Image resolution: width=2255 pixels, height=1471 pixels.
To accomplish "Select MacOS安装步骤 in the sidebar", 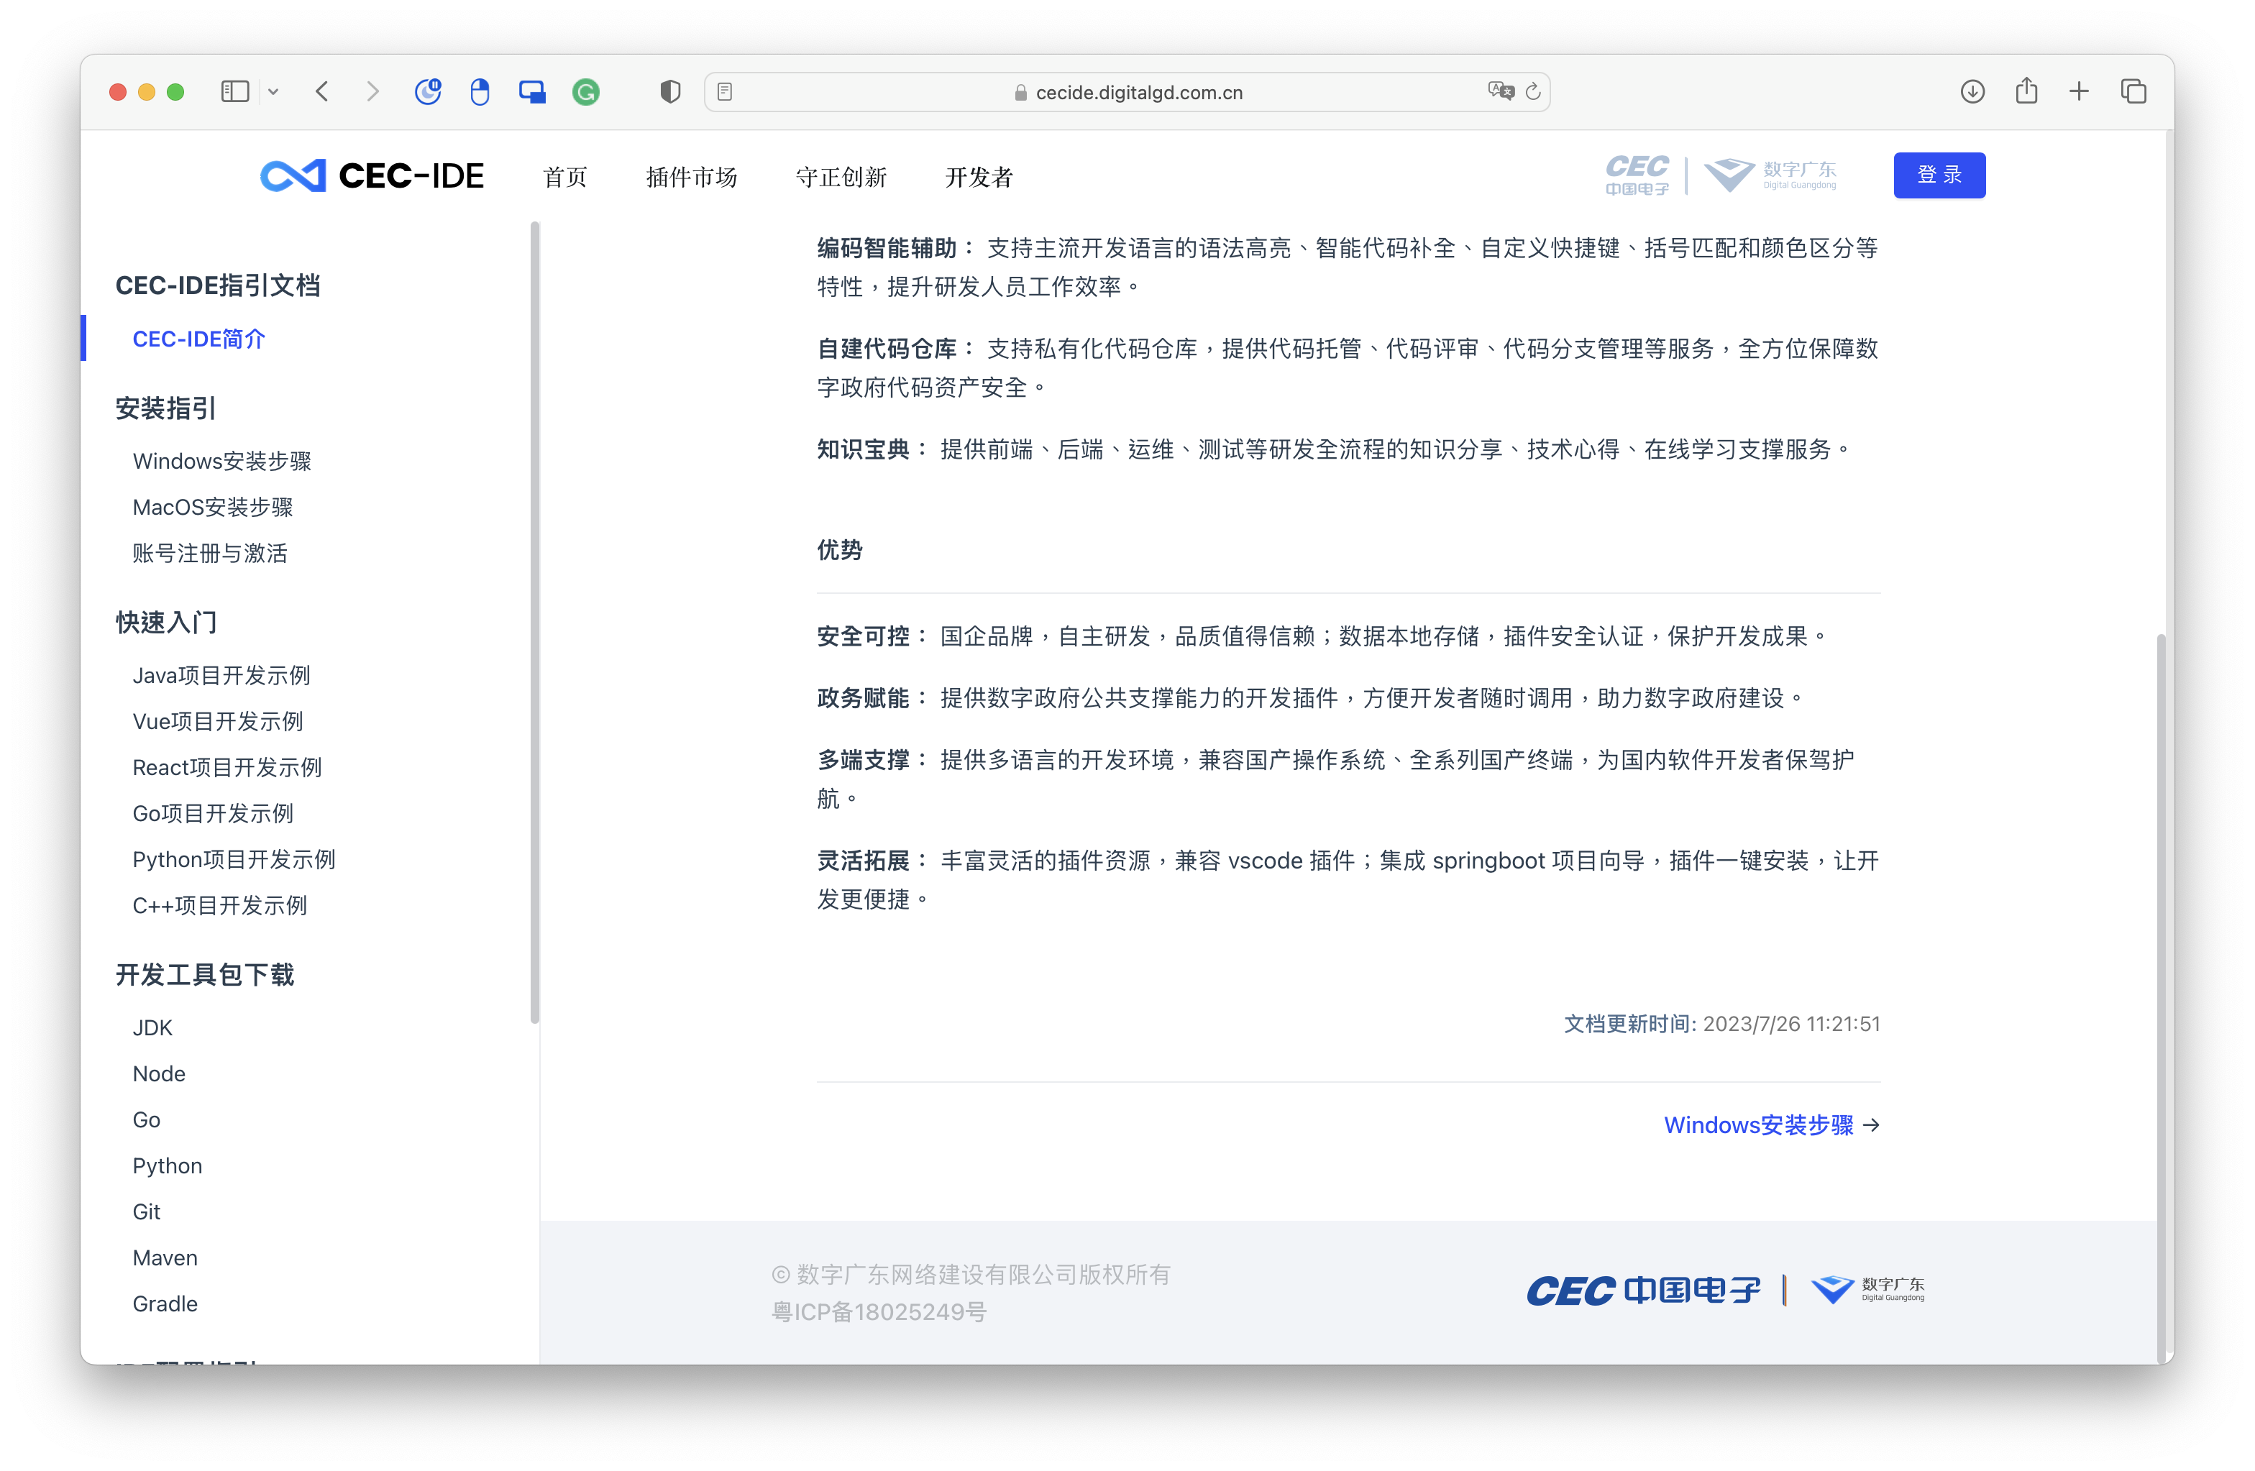I will (x=212, y=507).
